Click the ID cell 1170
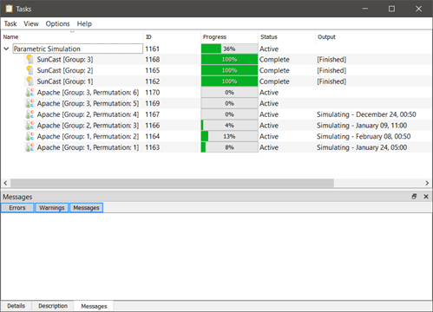The image size is (433, 312). [x=152, y=93]
